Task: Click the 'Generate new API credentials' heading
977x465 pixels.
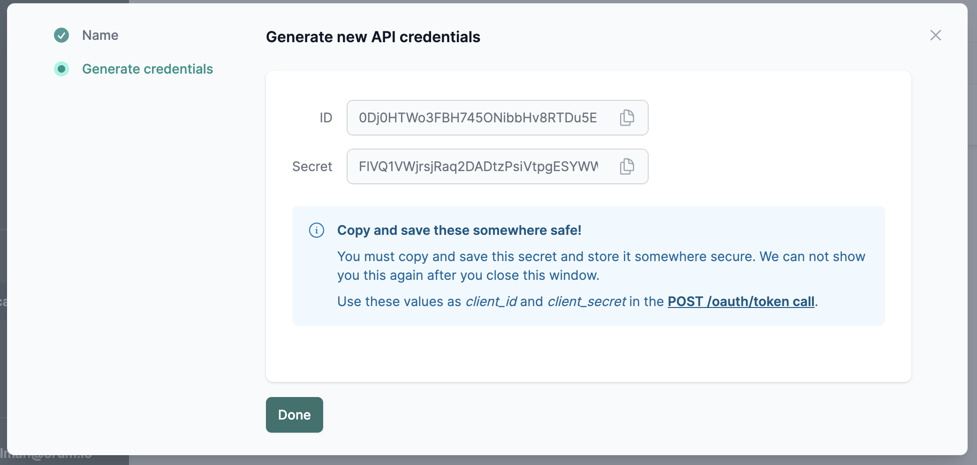Action: pyautogui.click(x=373, y=37)
